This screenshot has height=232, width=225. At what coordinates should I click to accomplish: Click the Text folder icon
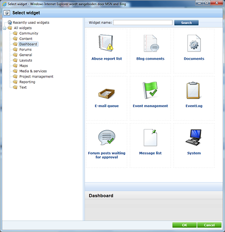pos(15,87)
